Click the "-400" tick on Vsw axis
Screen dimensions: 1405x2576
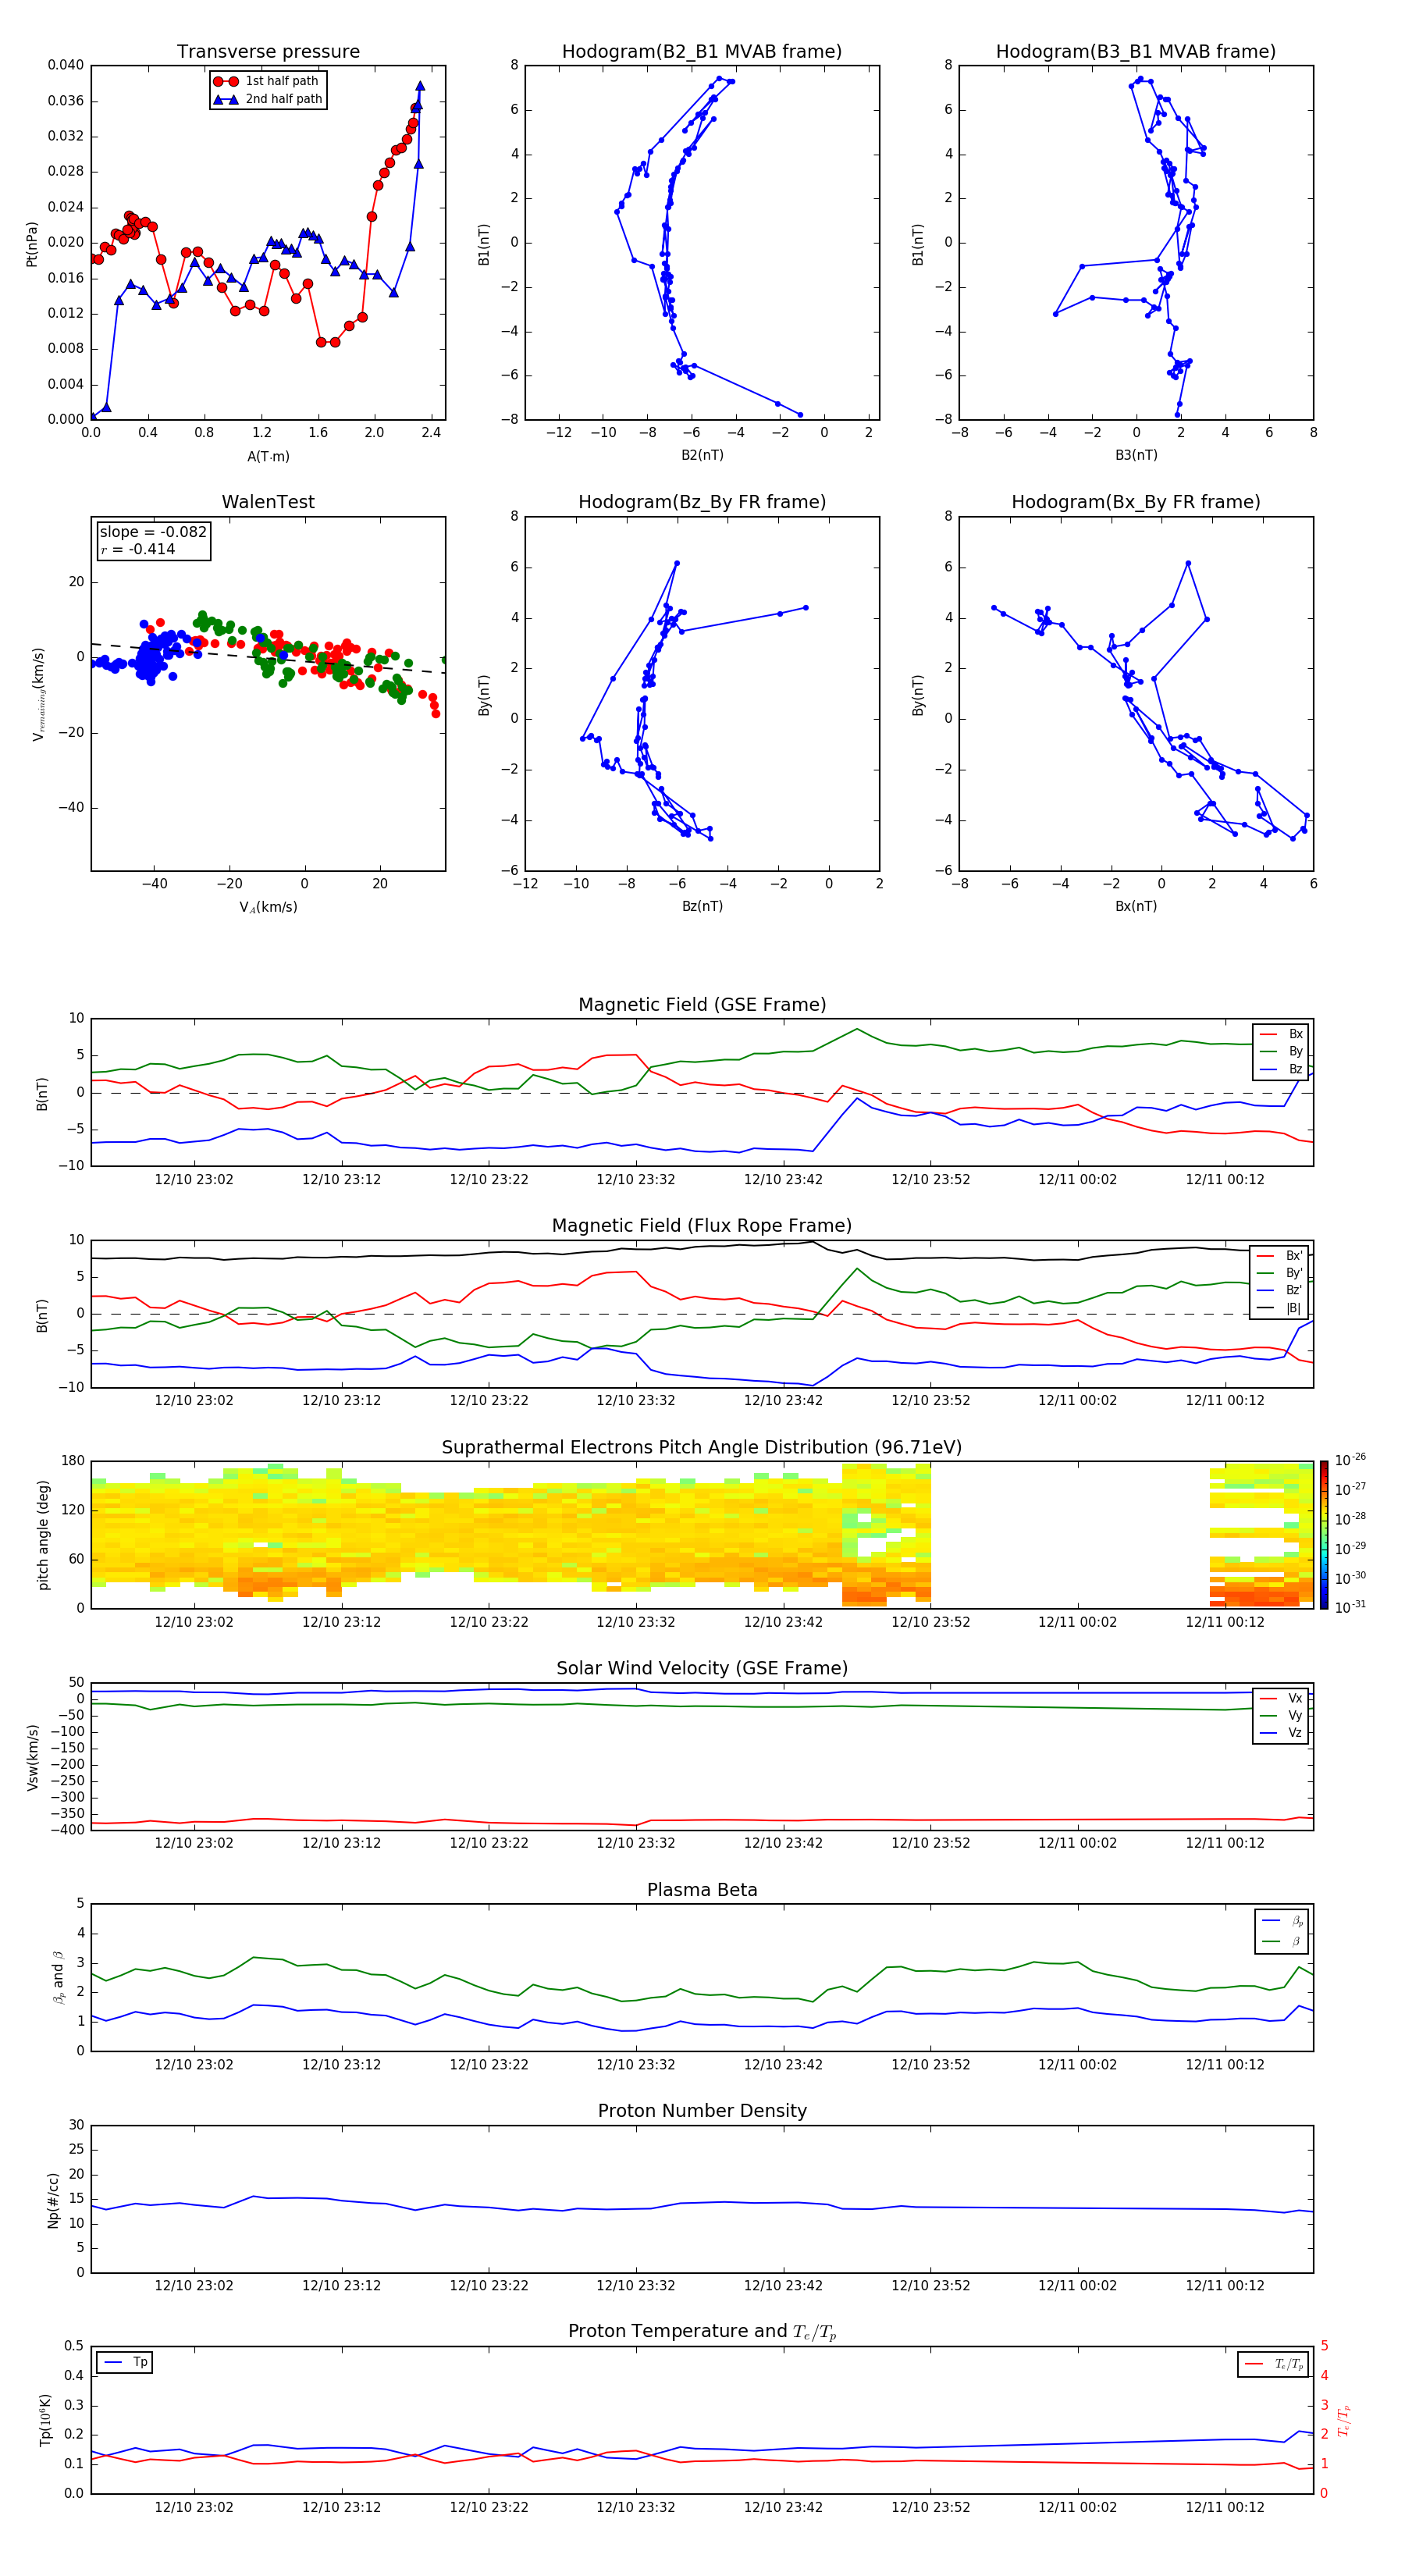click(68, 1830)
